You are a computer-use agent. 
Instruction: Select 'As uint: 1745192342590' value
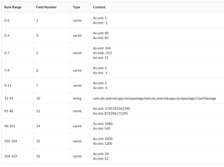click(x=111, y=109)
